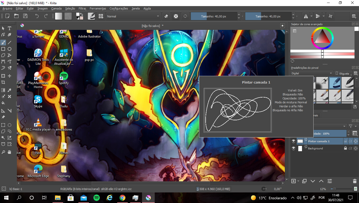Toggle Eraser mode in the toolbar
The image size is (359, 203).
[x=166, y=16]
